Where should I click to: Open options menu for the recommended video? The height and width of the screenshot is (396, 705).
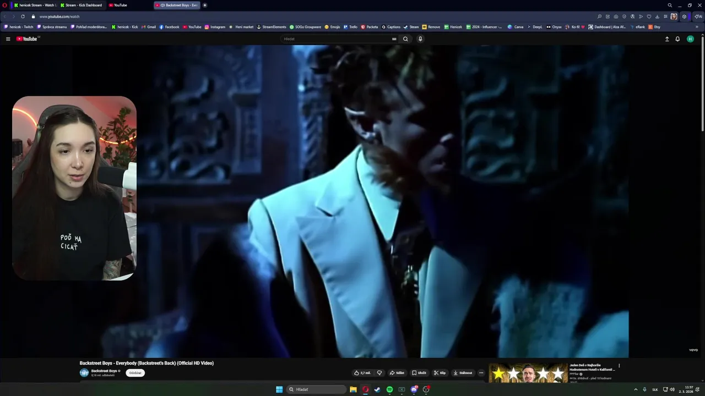pyautogui.click(x=619, y=366)
